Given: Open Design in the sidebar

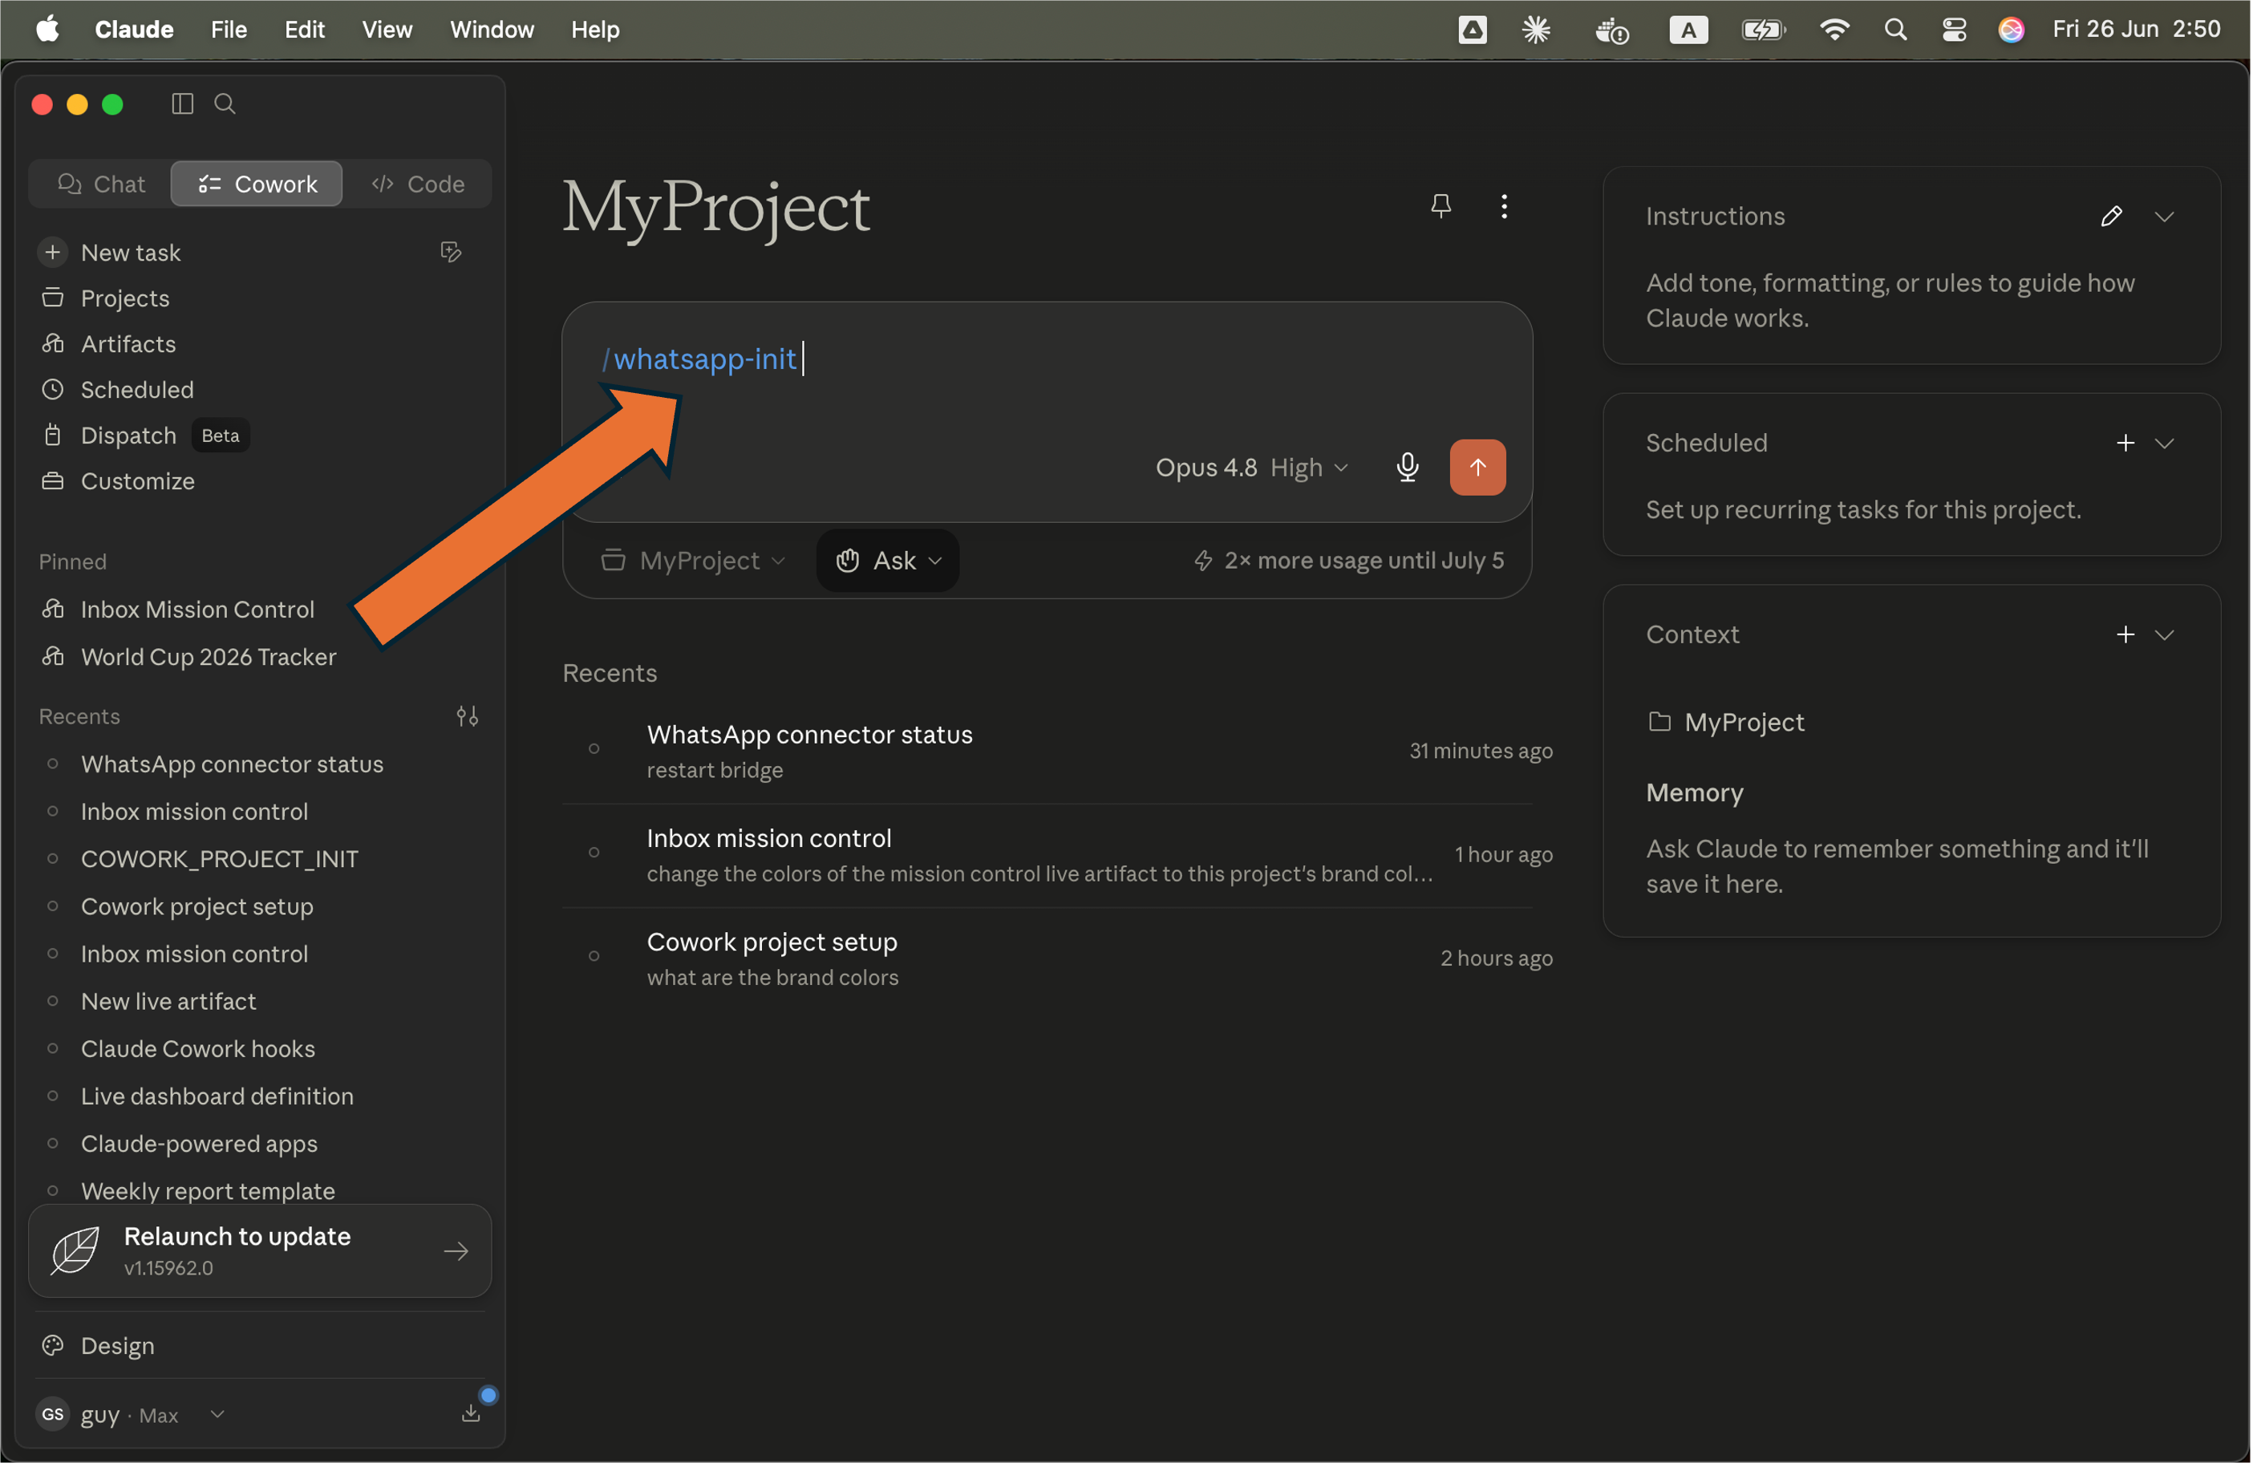Looking at the screenshot, I should coord(117,1346).
